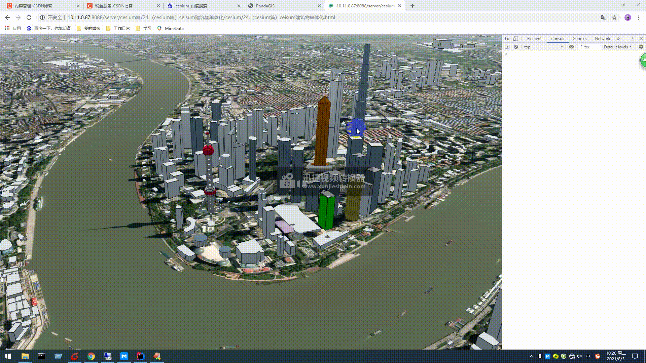Open the Sources panel tab
Viewport: 646px width, 363px height.
click(x=580, y=39)
